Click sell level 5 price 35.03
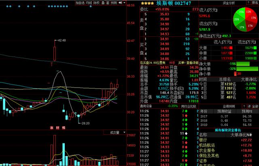This screenshot has height=166, width=259. (164, 14)
